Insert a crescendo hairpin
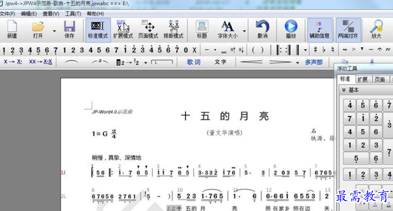393x211 pixels. tap(251, 62)
